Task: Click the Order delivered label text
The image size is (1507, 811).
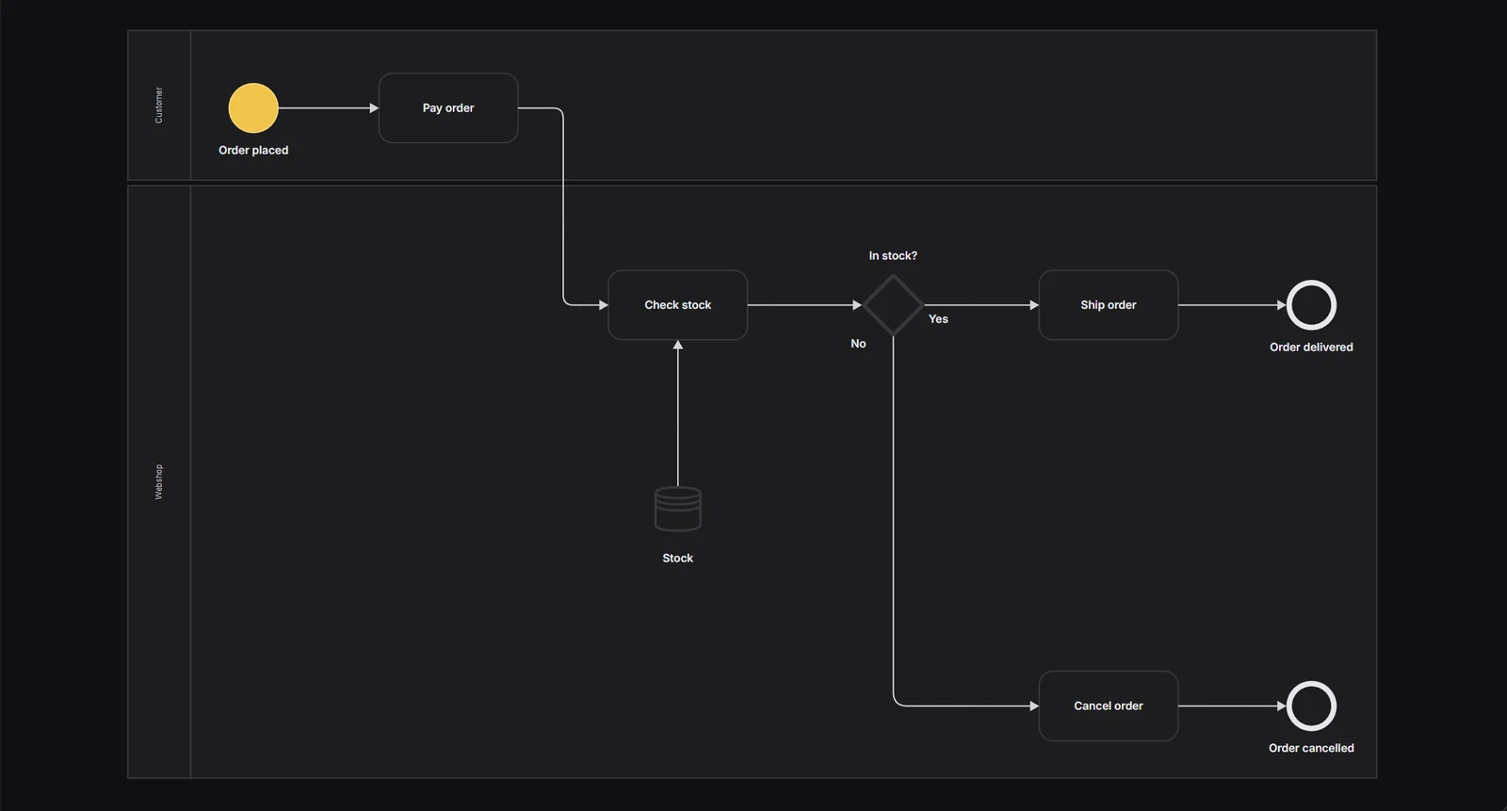Action: coord(1311,348)
